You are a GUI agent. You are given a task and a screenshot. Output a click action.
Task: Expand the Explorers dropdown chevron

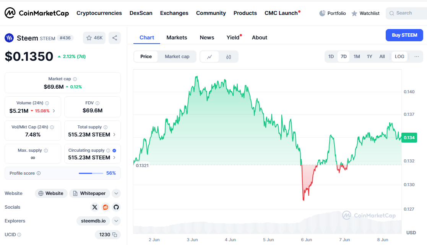point(116,221)
